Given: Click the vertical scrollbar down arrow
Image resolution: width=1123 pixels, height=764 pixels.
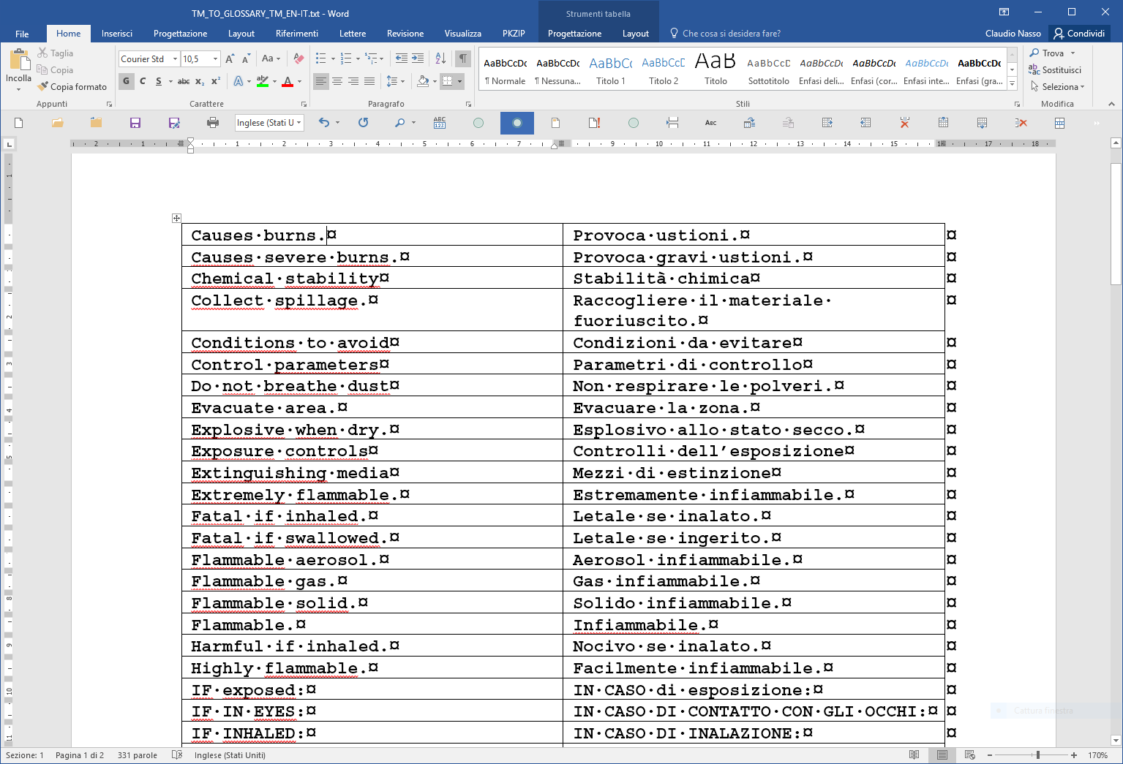Looking at the screenshot, I should point(1116,740).
